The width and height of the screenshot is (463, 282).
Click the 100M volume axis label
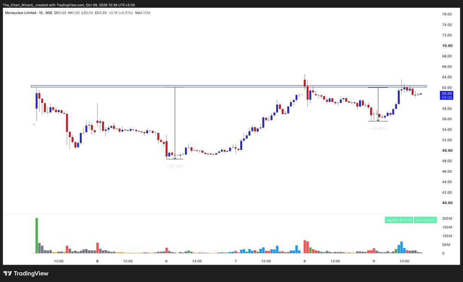tap(447, 236)
